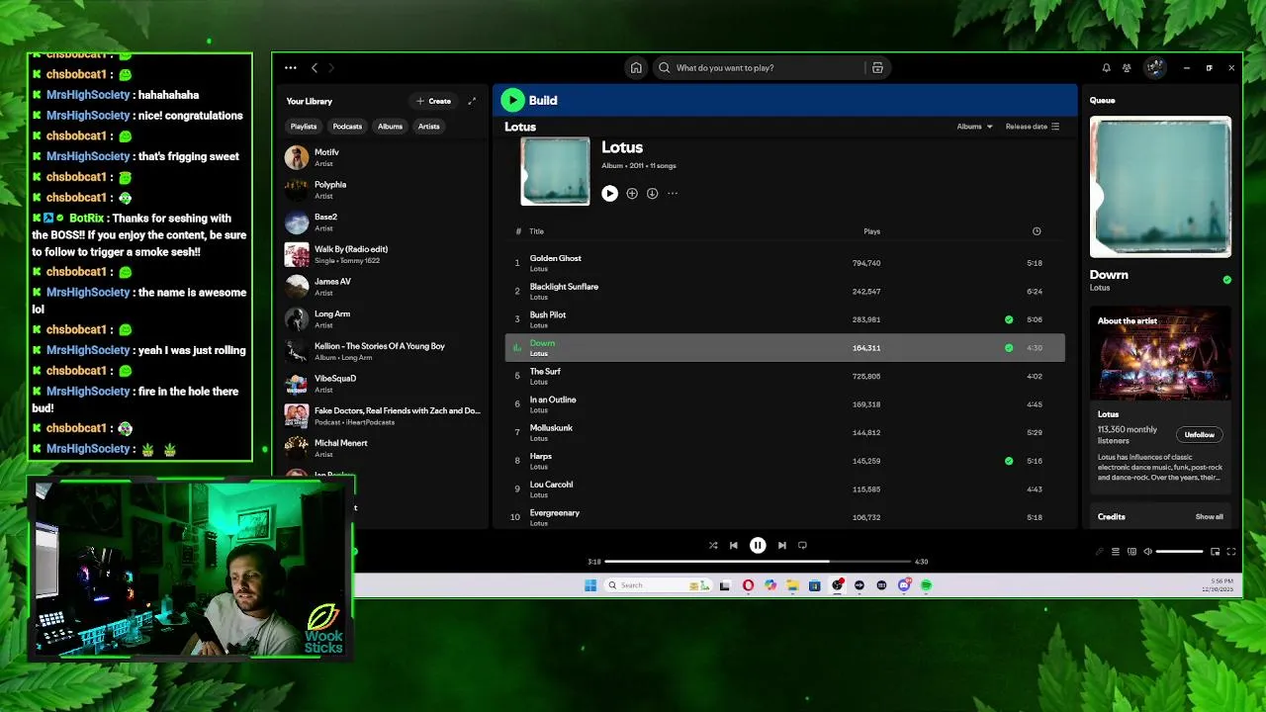Viewport: 1266px width, 712px height.
Task: Click the Lotus artist name heading
Action: [x=520, y=127]
